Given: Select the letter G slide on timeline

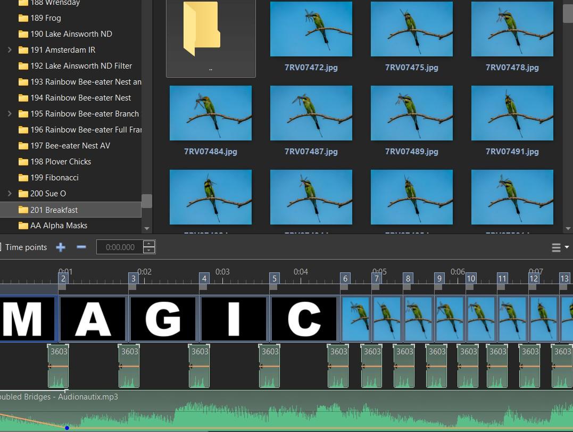Looking at the screenshot, I should (x=163, y=318).
